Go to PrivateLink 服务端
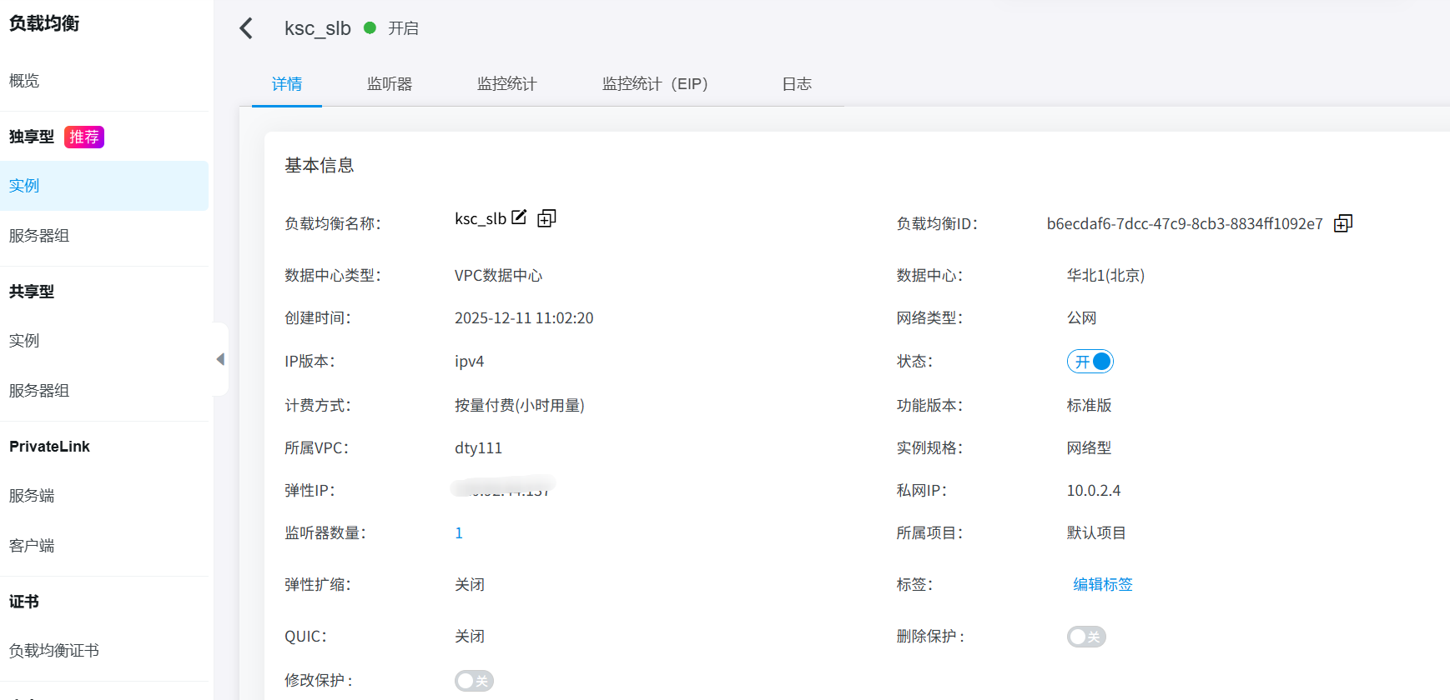 pyautogui.click(x=32, y=496)
